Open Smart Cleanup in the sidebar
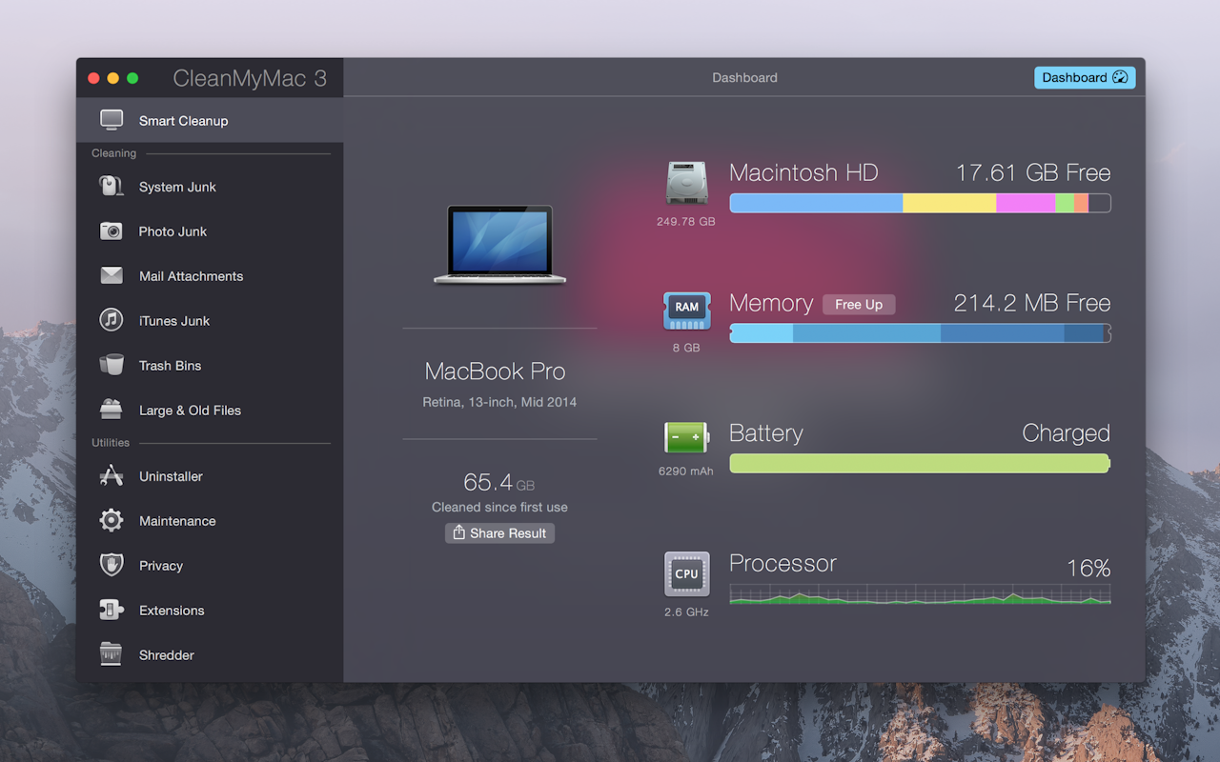Viewport: 1220px width, 762px height. (183, 121)
